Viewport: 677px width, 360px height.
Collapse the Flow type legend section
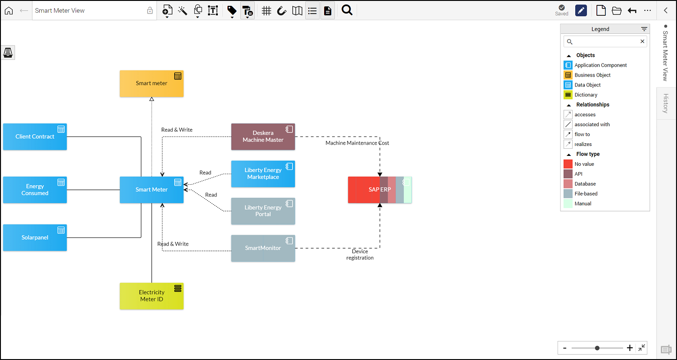(569, 154)
